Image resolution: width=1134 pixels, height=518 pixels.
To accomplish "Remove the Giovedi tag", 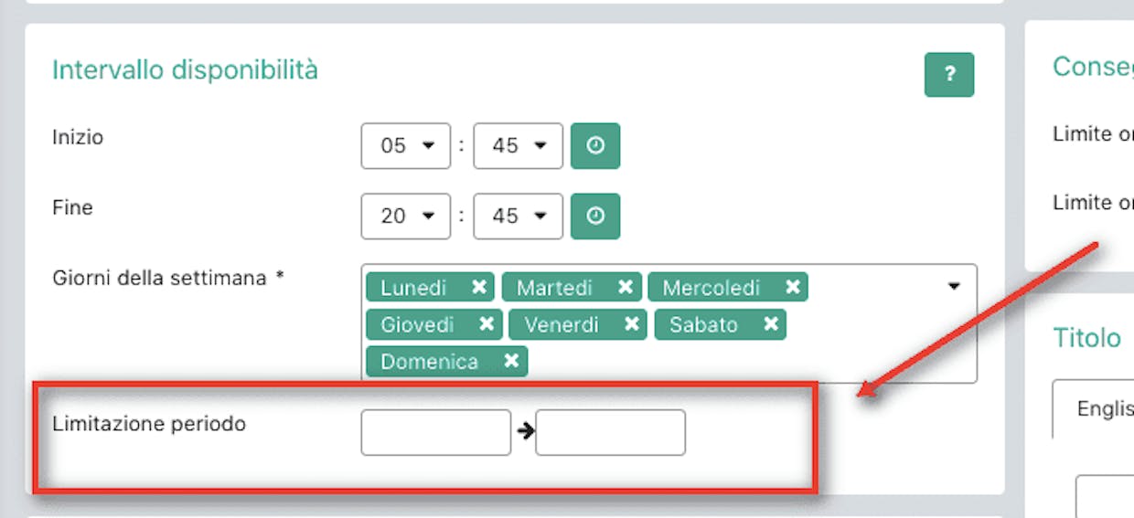I will [486, 324].
